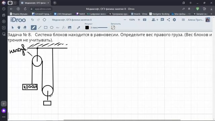Viewport: 215px width, 121px height.
Task: Open the fill color swatch
Action: click(x=113, y=28)
